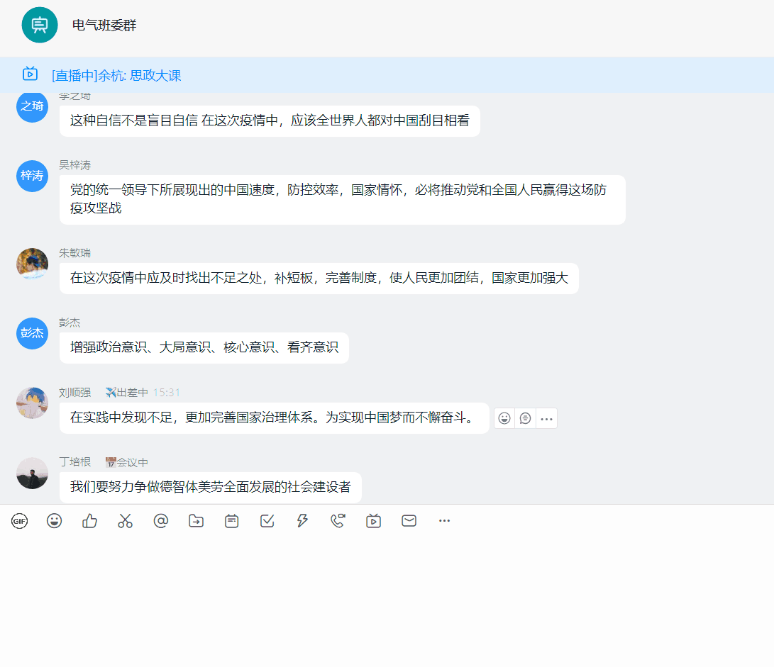This screenshot has width=774, height=667.
Task: Click the 电气班委群 group avatar
Action: [x=39, y=25]
